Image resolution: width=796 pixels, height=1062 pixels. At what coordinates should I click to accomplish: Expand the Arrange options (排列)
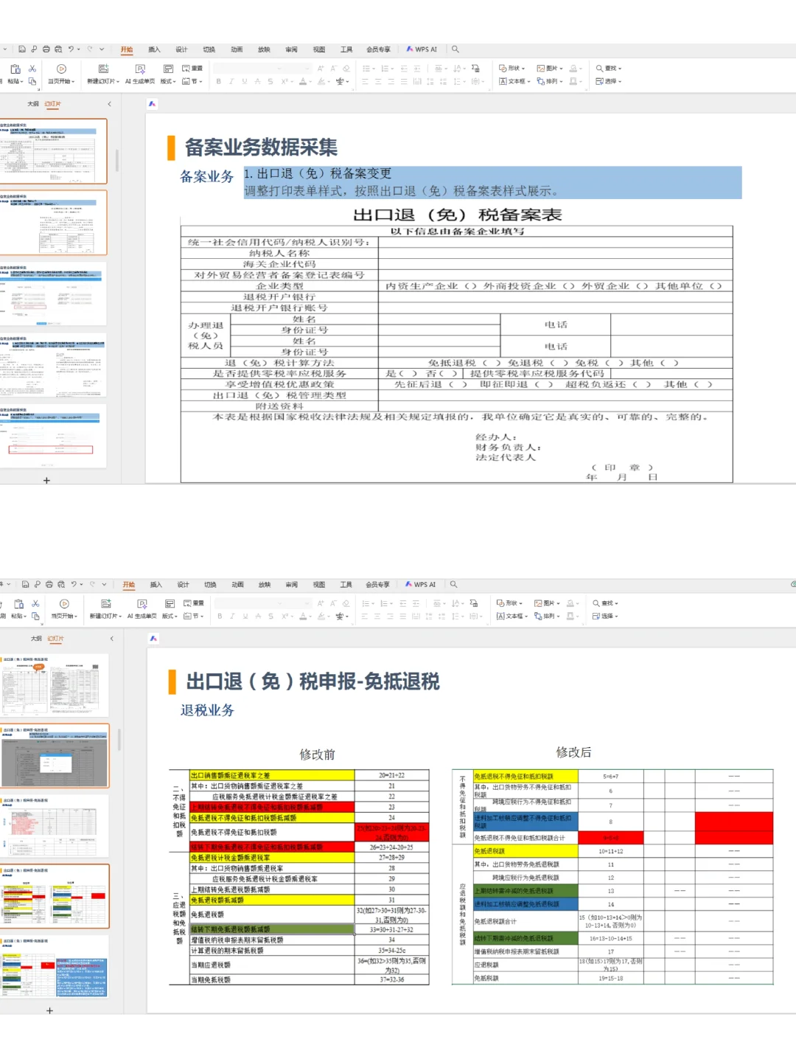point(551,80)
